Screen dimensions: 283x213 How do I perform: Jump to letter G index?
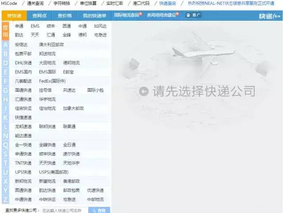pos(5,90)
